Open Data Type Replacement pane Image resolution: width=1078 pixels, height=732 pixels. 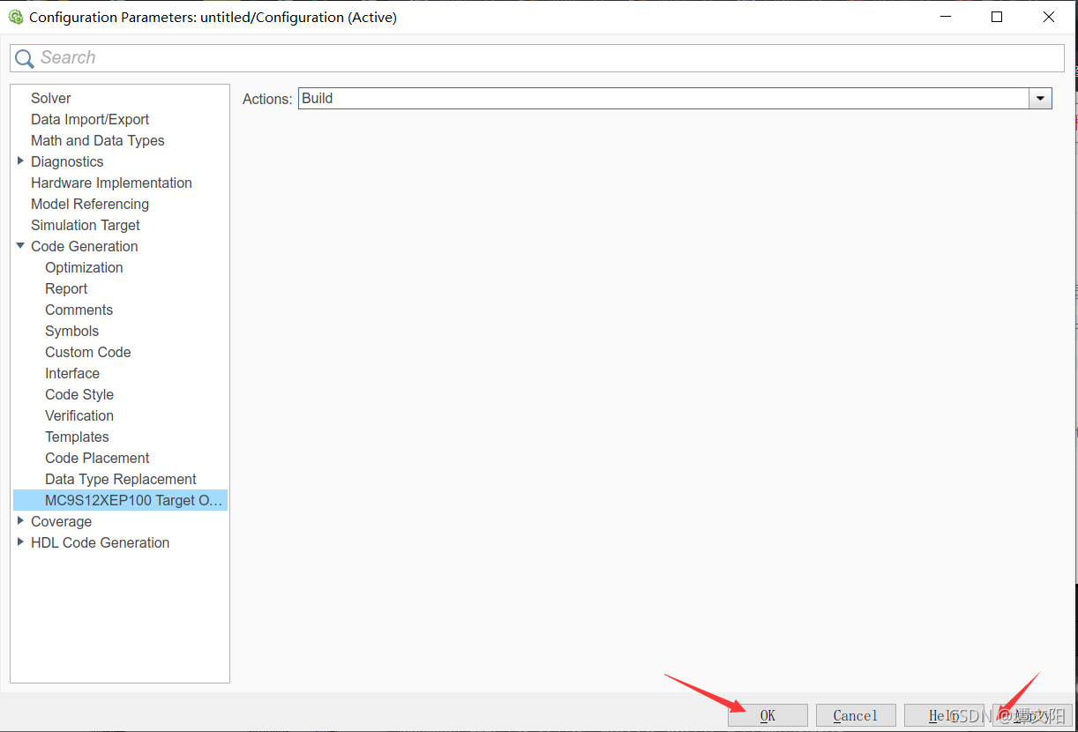click(x=121, y=479)
